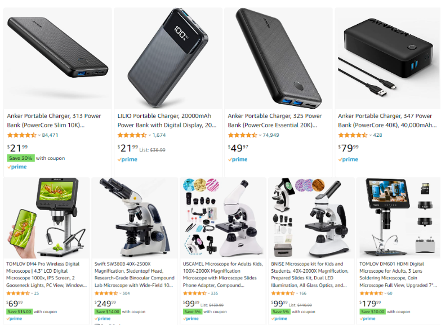Click Prime logo under LILIO charger price
This screenshot has width=441, height=325.
click(x=127, y=159)
